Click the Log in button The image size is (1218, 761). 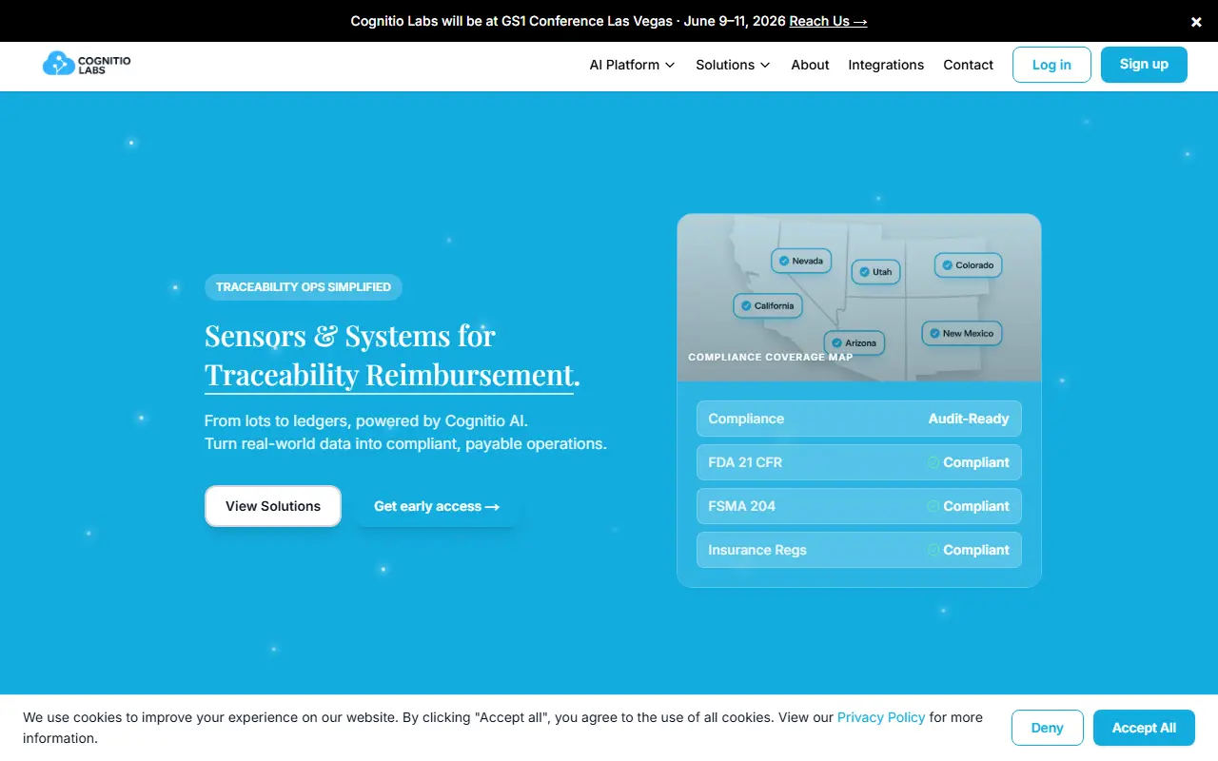point(1051,65)
